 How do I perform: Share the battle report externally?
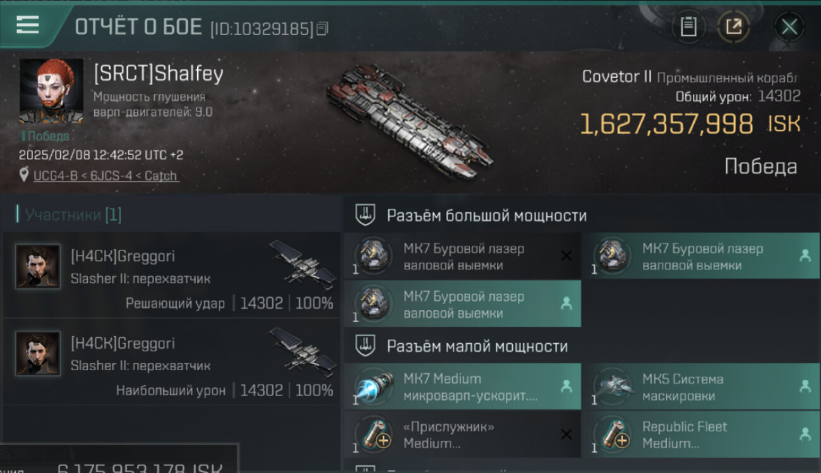(734, 26)
